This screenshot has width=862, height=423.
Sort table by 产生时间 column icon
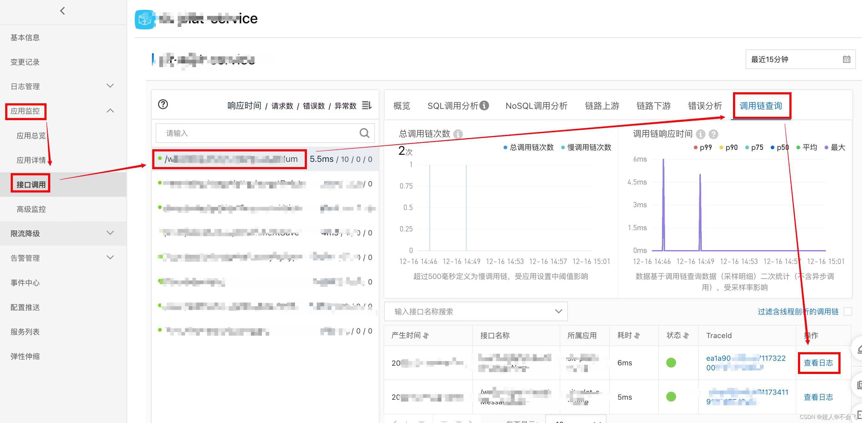(426, 335)
